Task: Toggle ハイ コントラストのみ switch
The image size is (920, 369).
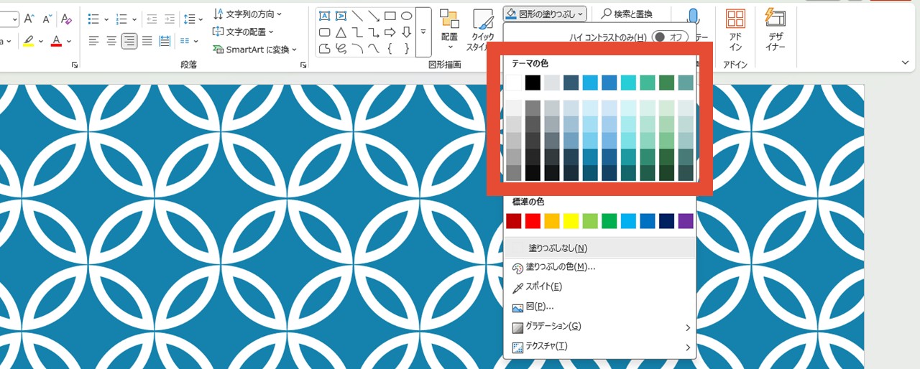Action: pos(669,37)
